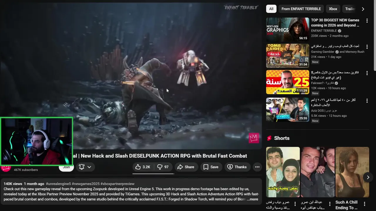Image resolution: width=376 pixels, height=211 pixels.
Task: Open more actions three-dot menu below video
Action: click(257, 167)
